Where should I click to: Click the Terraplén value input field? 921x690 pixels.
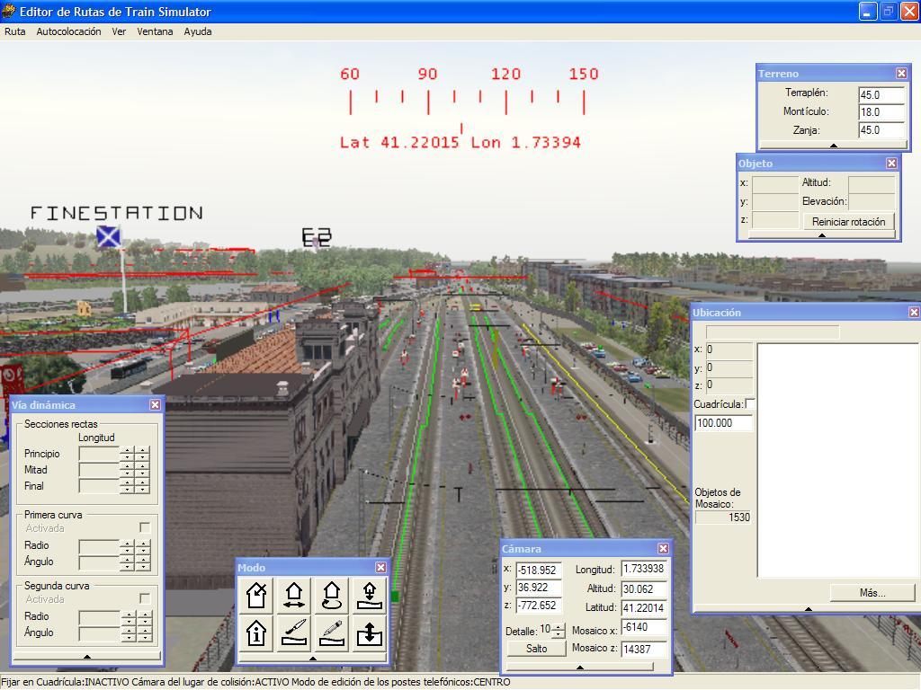coord(881,94)
